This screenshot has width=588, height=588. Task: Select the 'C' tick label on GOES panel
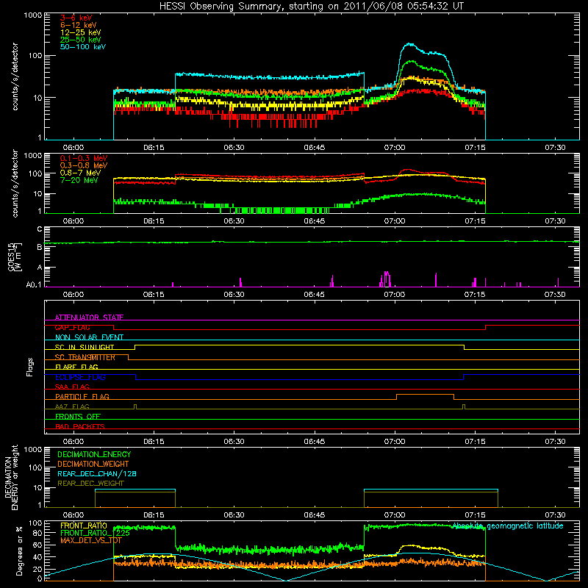pyautogui.click(x=40, y=229)
